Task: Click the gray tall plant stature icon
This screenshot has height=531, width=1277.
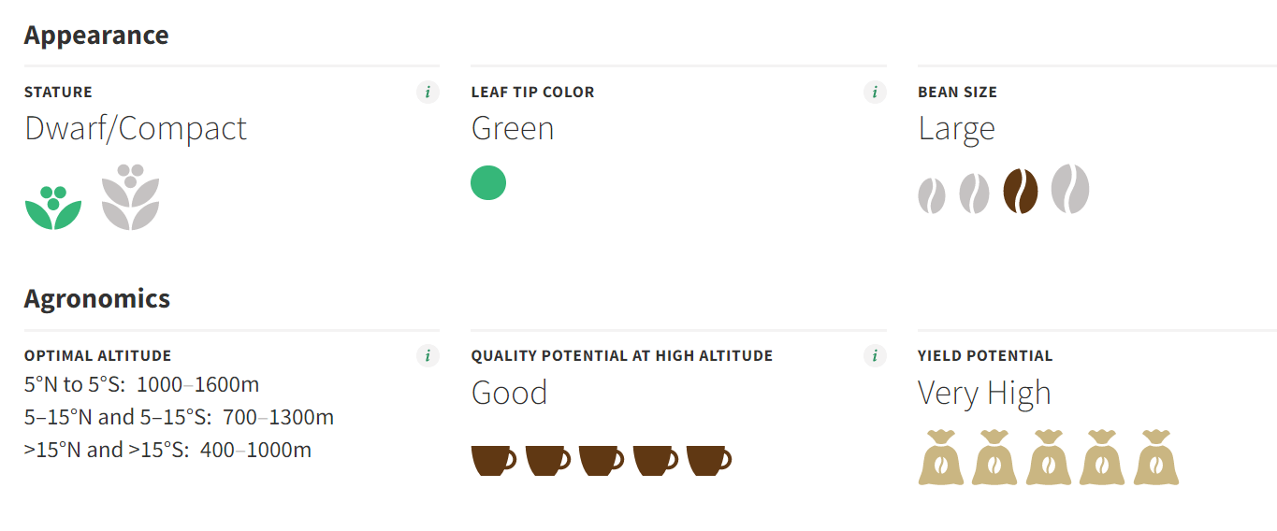Action: tap(131, 197)
